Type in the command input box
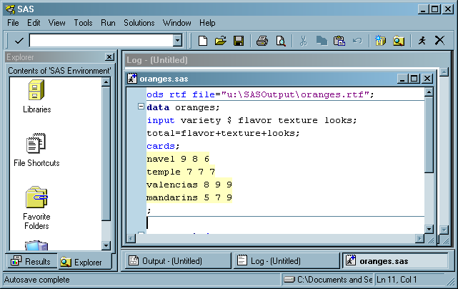The width and height of the screenshot is (458, 289). (x=100, y=41)
